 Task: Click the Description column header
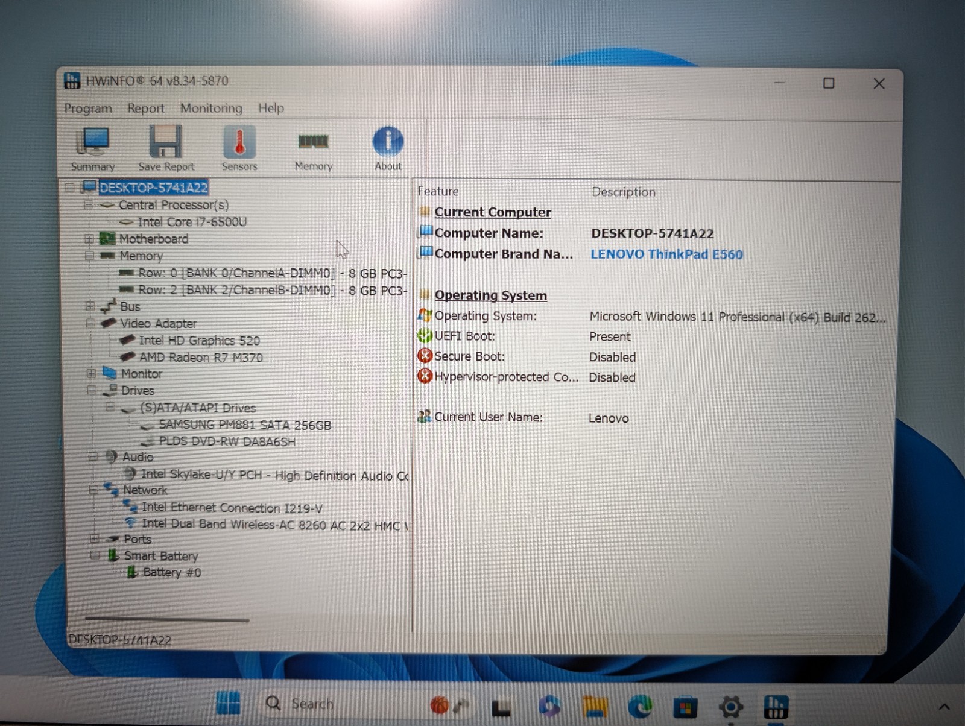click(624, 192)
